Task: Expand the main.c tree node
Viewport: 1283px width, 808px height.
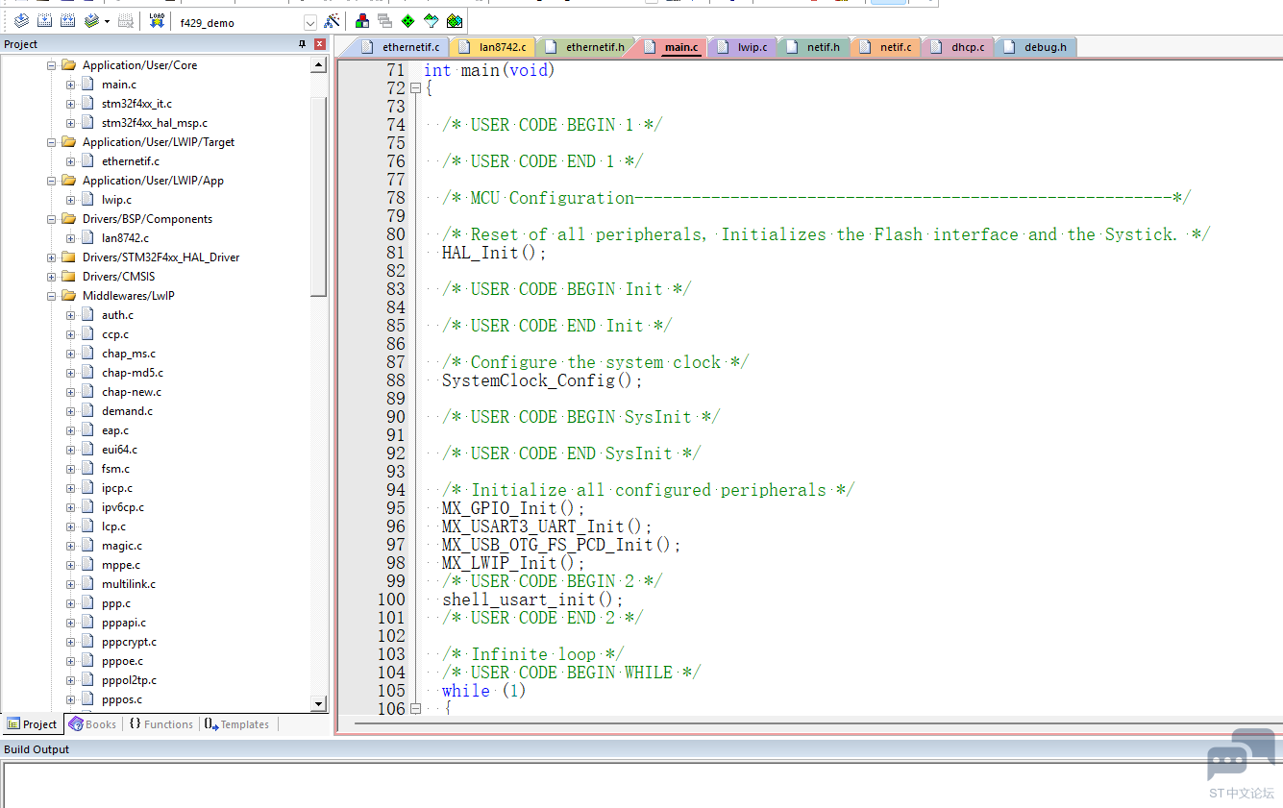Action: click(70, 85)
